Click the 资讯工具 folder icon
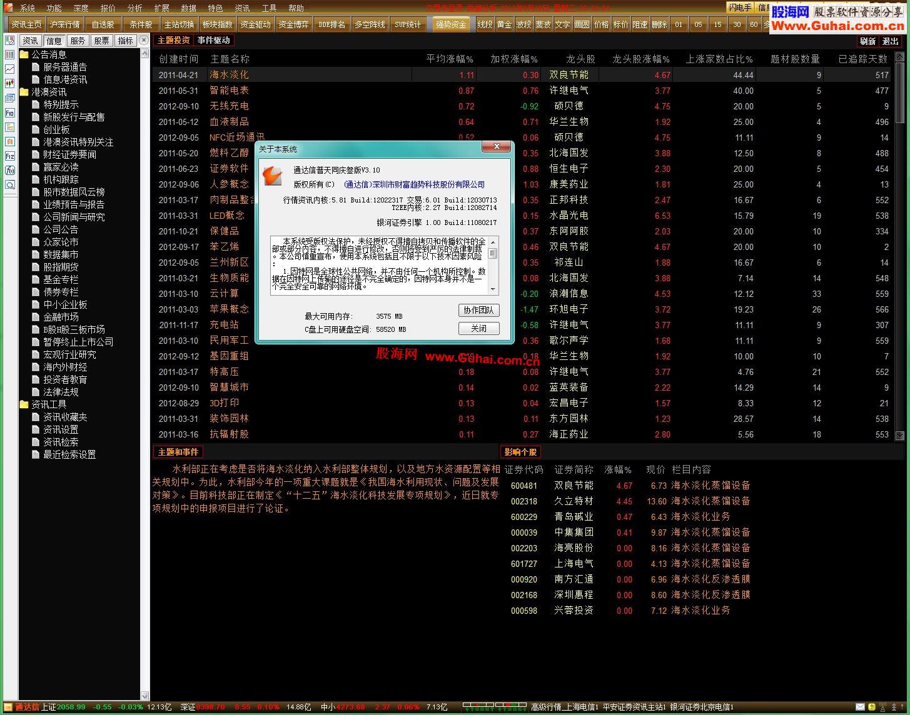Viewport: 910px width, 715px height. click(24, 404)
